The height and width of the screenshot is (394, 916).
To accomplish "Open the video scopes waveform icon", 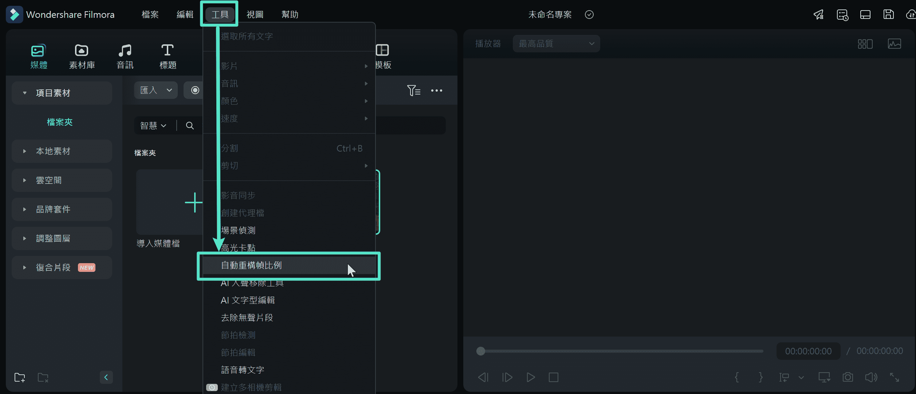I will [x=895, y=44].
